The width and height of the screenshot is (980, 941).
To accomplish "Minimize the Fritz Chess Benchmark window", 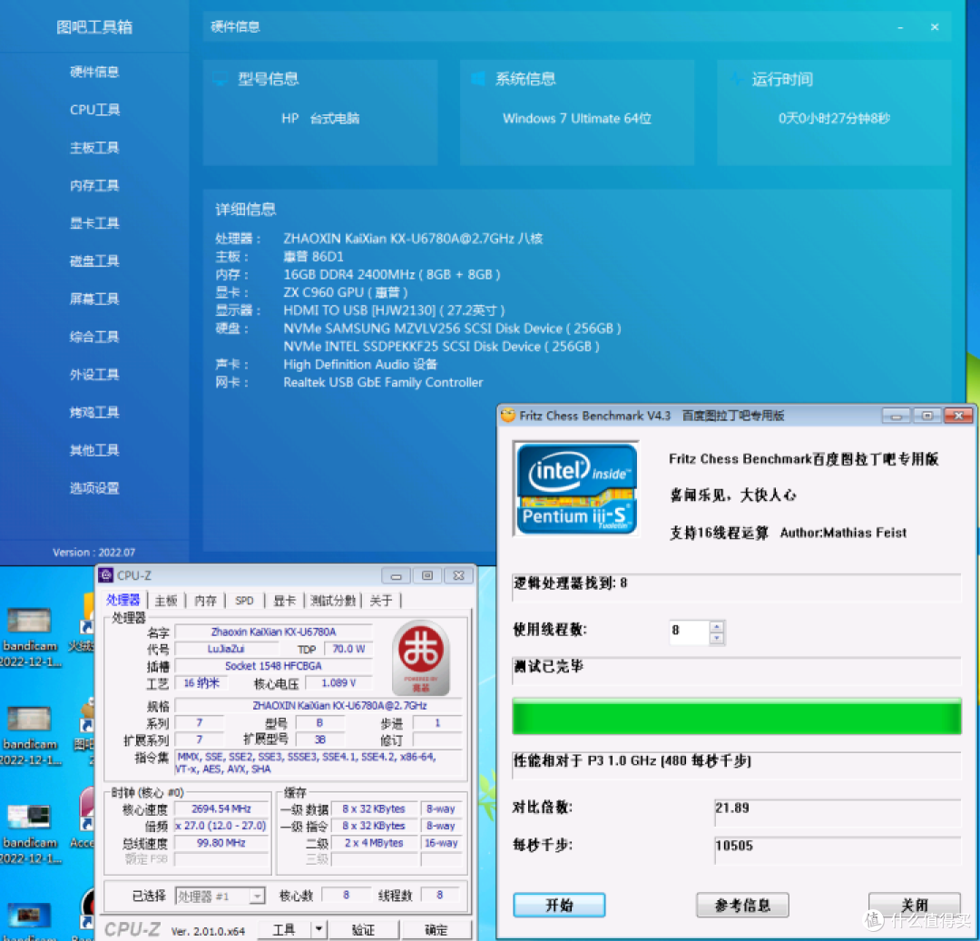I will tap(897, 416).
